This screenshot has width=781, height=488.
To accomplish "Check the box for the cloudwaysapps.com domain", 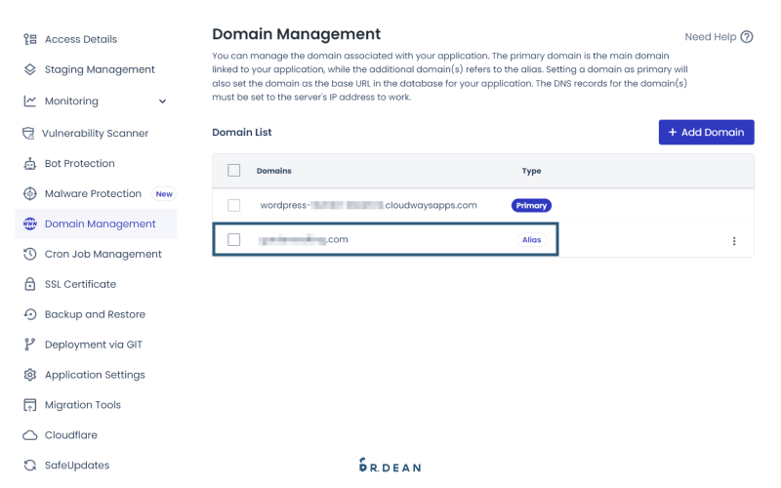I will pyautogui.click(x=233, y=205).
